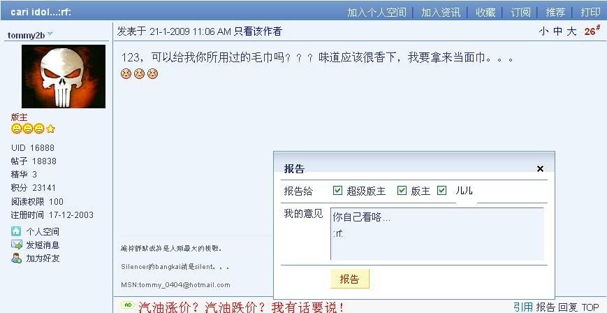Viewport: 607px width, 313px height.
Task: Expand the tommy2b username dropdown arrow
Action: 50,34
